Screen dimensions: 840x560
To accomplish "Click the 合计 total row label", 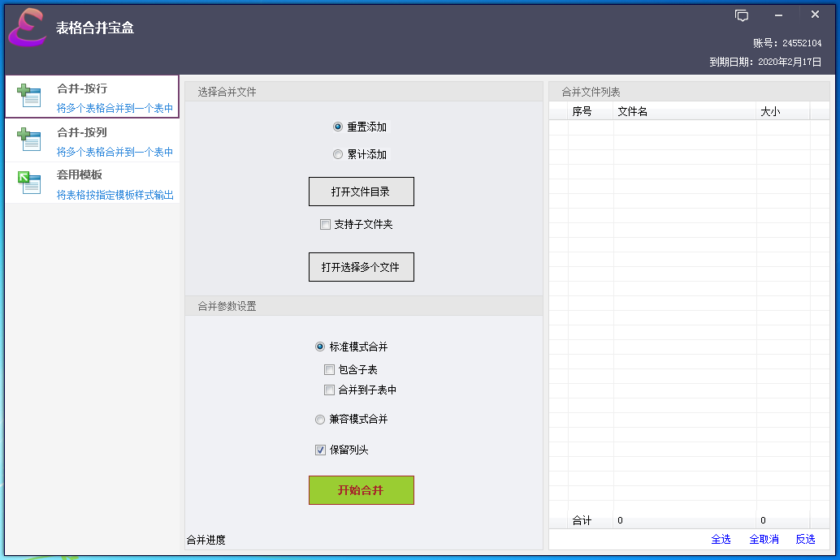I will tap(582, 520).
